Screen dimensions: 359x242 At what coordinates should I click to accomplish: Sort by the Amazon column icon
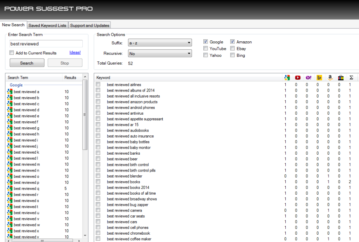330,78
